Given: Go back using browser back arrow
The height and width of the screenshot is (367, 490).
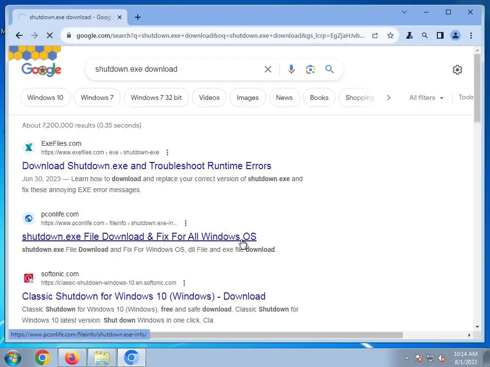Looking at the screenshot, I should pyautogui.click(x=19, y=35).
